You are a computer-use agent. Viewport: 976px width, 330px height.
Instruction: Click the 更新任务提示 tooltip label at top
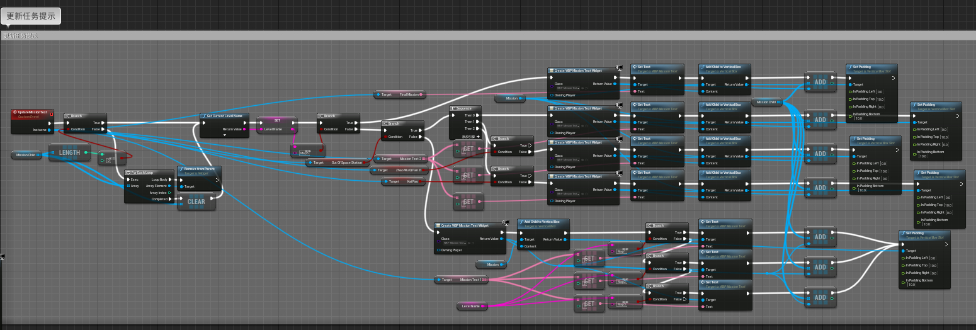tap(31, 16)
